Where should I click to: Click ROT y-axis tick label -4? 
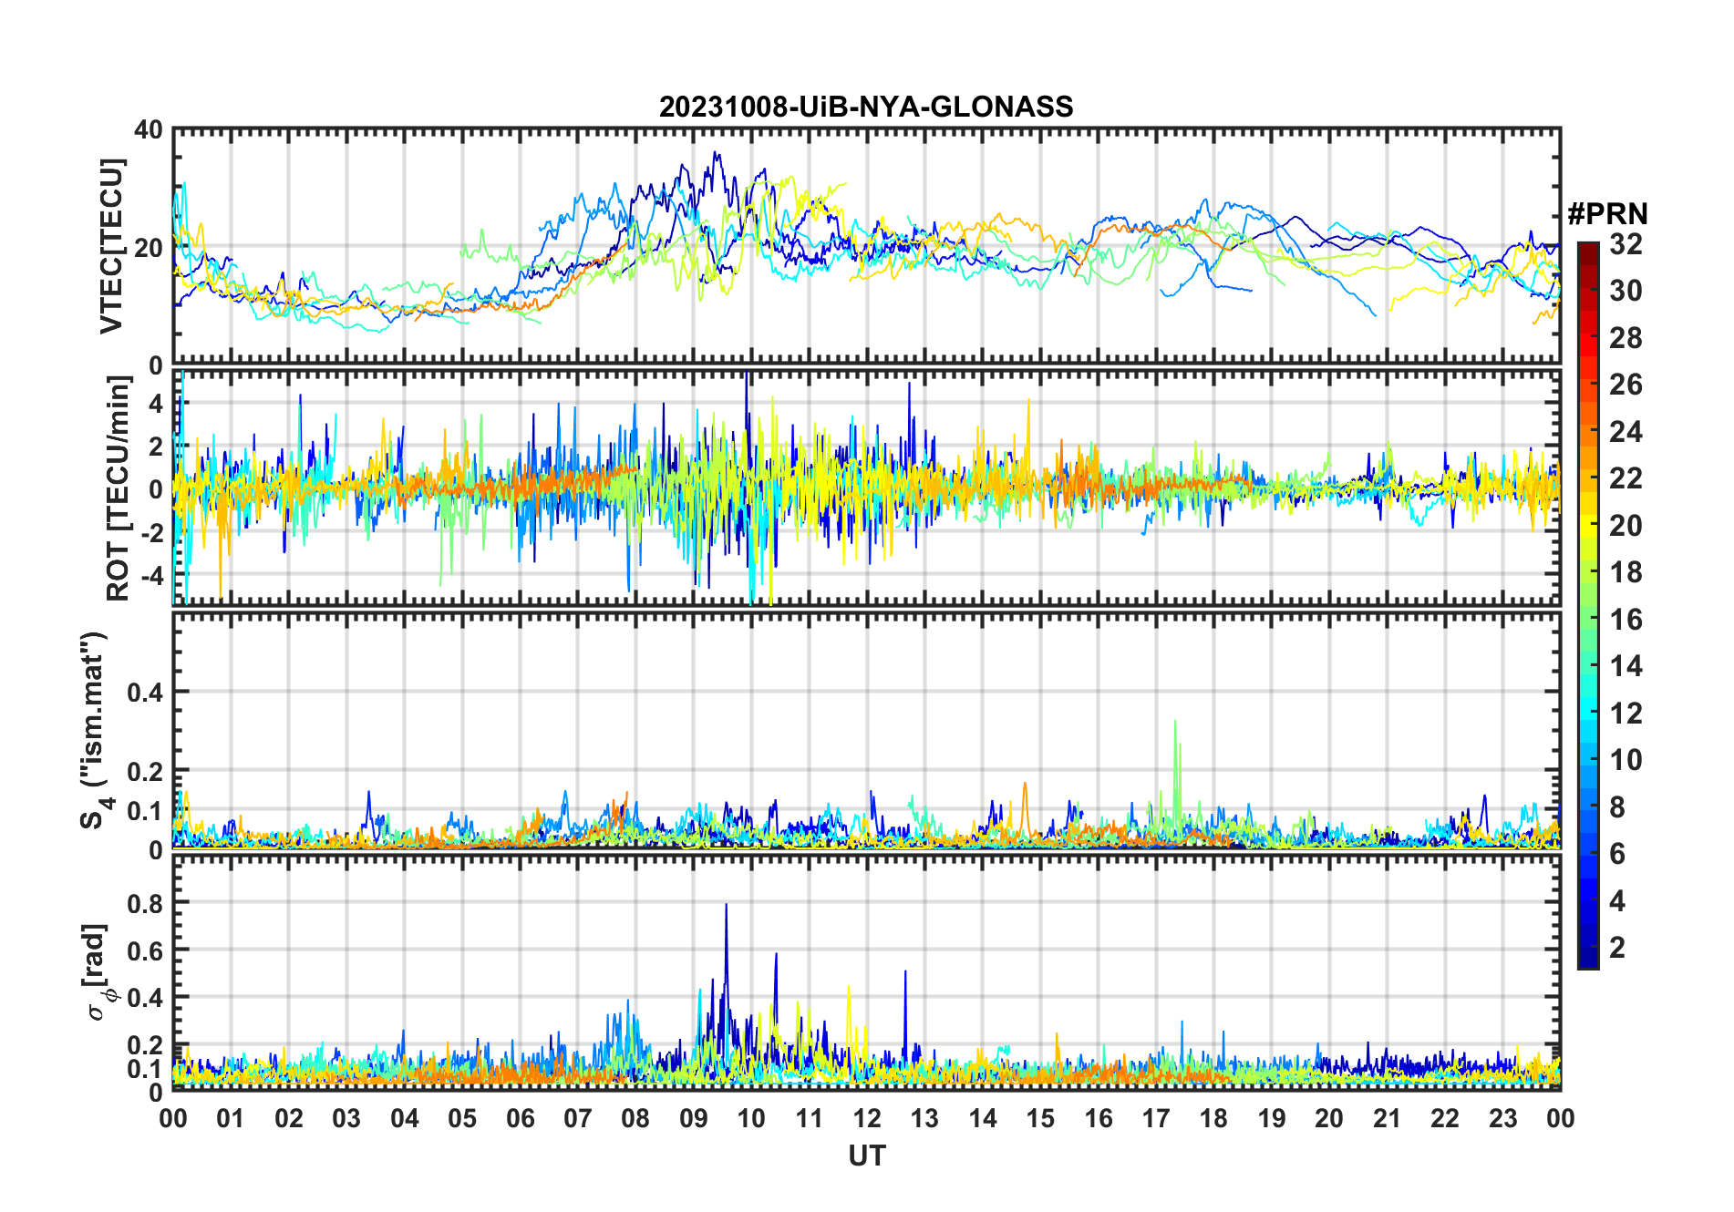point(150,576)
